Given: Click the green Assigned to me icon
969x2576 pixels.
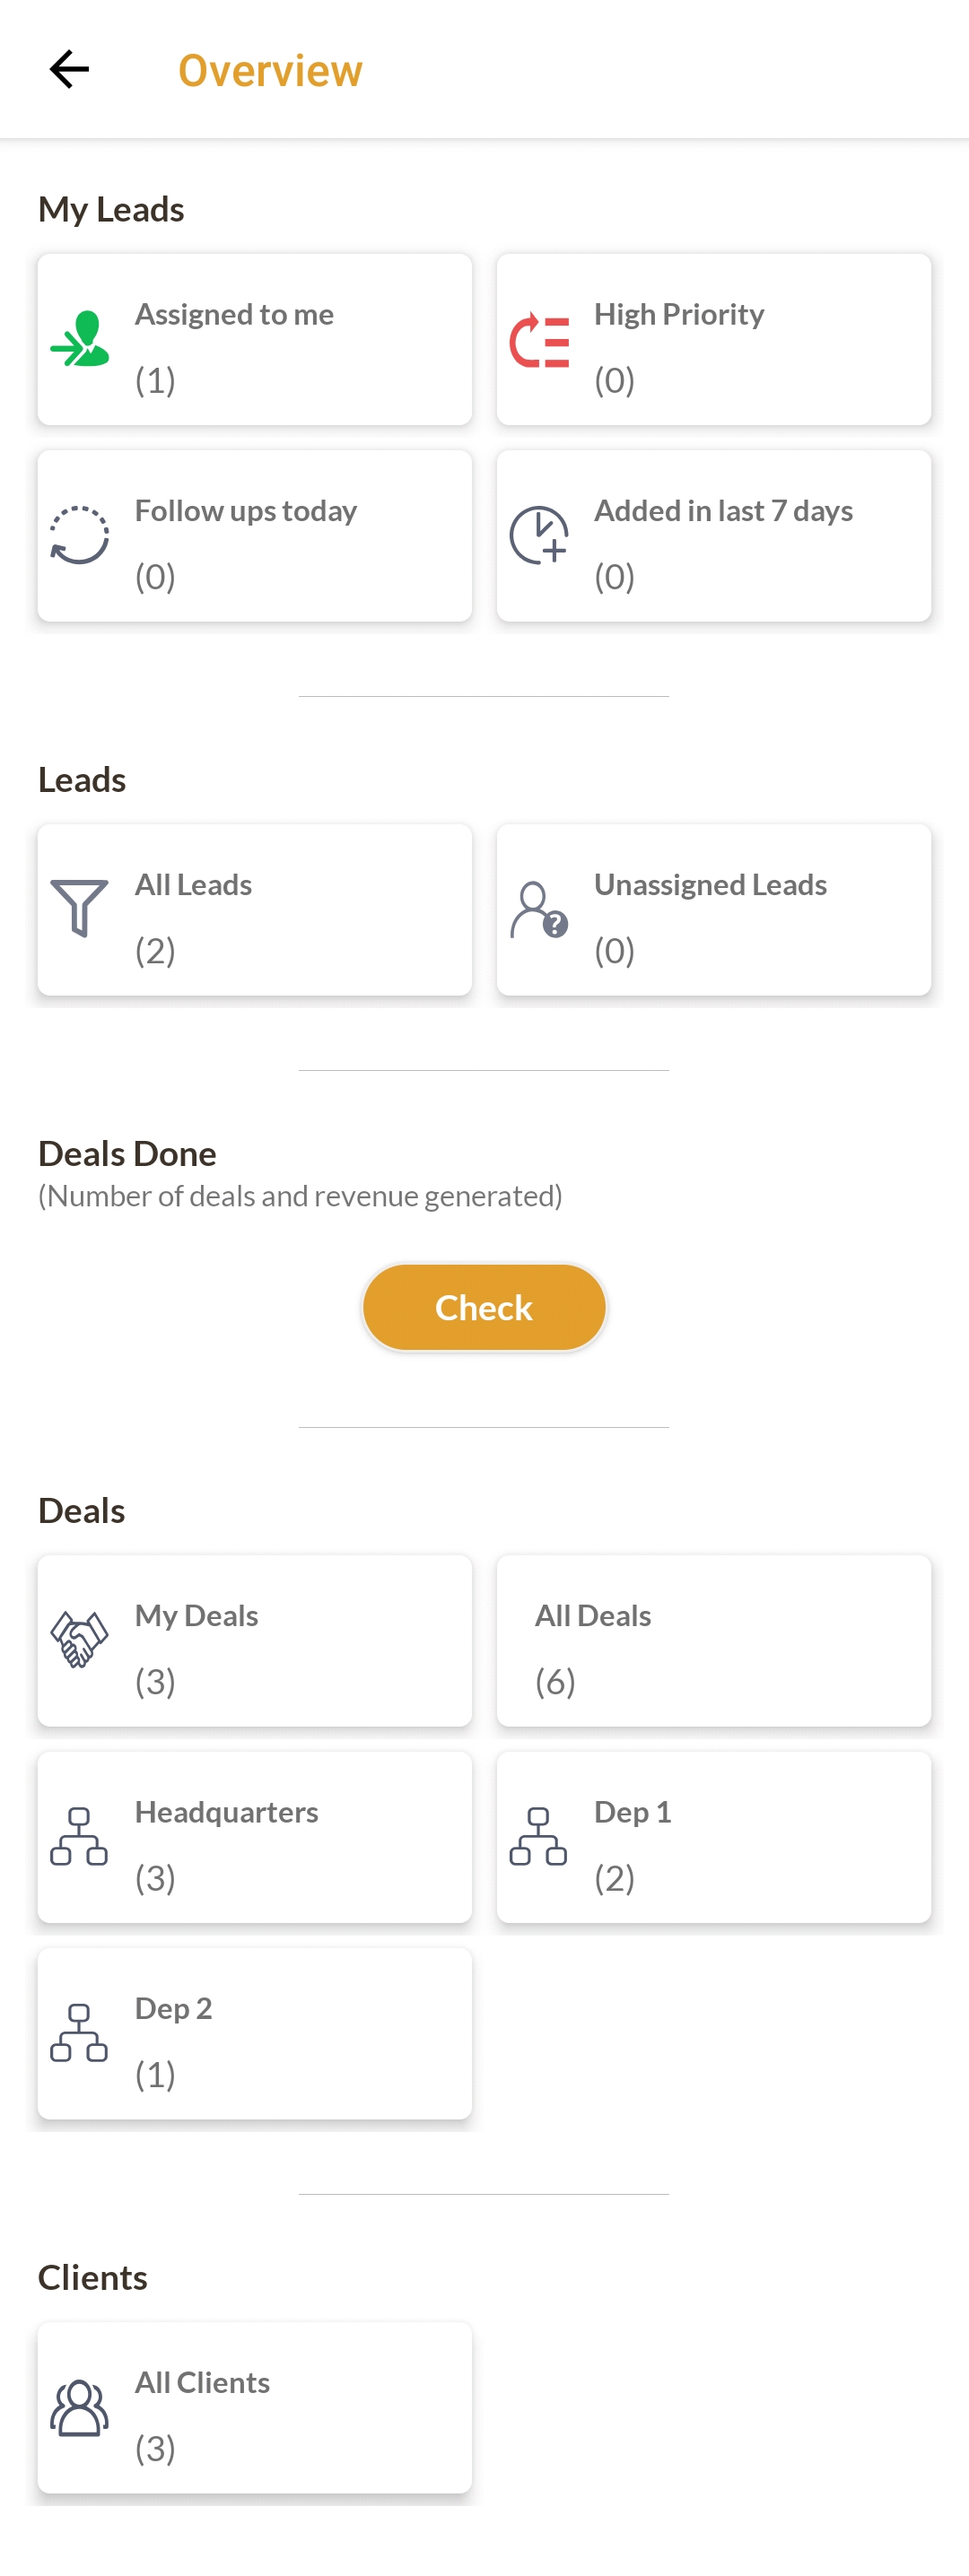Looking at the screenshot, I should [79, 339].
